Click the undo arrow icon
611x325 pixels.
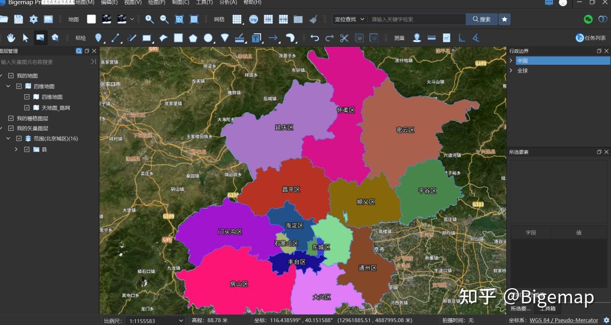(x=315, y=38)
